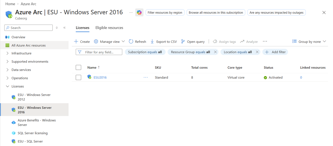Sort by the Core type column header
333x146 pixels.
235,68
